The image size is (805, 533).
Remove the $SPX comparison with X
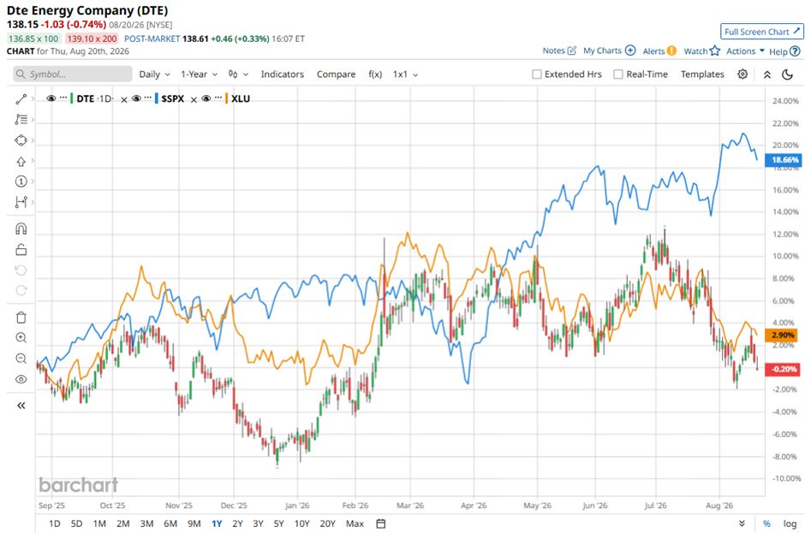pyautogui.click(x=194, y=99)
